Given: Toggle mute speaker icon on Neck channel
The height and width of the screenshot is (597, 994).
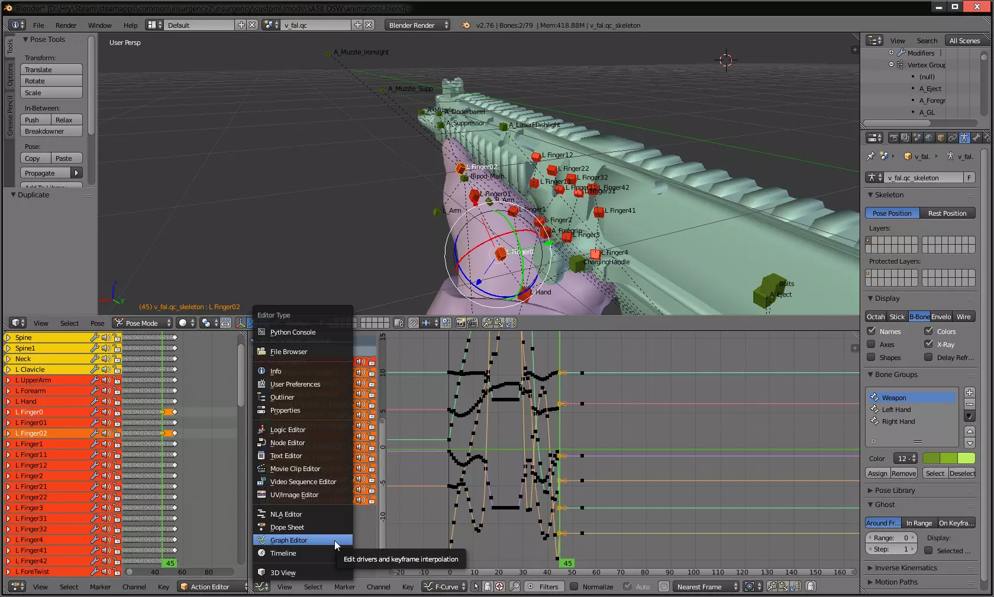Looking at the screenshot, I should [106, 359].
